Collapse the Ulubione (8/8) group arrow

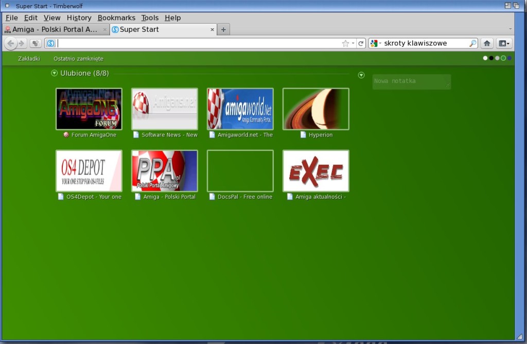click(54, 73)
